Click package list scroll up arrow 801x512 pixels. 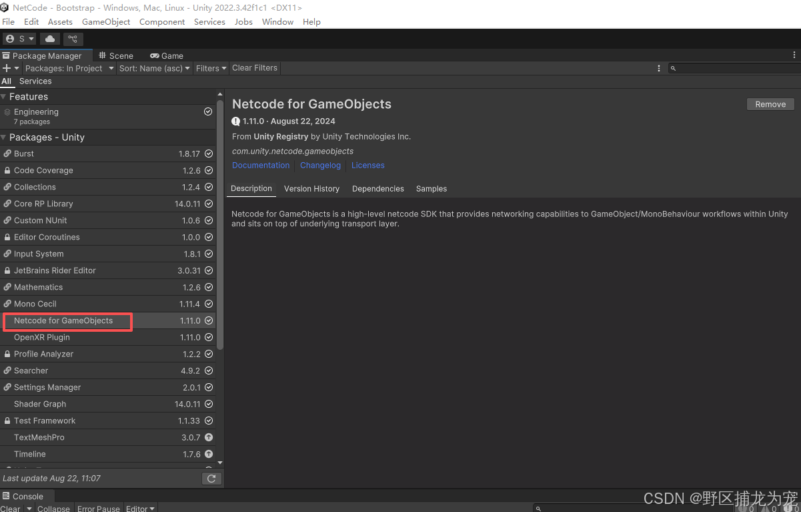click(x=220, y=94)
